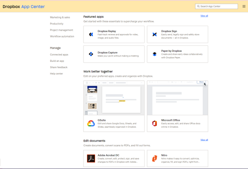This screenshot has width=248, height=169.
Task: Open Build an app link
Action: [x=57, y=61]
